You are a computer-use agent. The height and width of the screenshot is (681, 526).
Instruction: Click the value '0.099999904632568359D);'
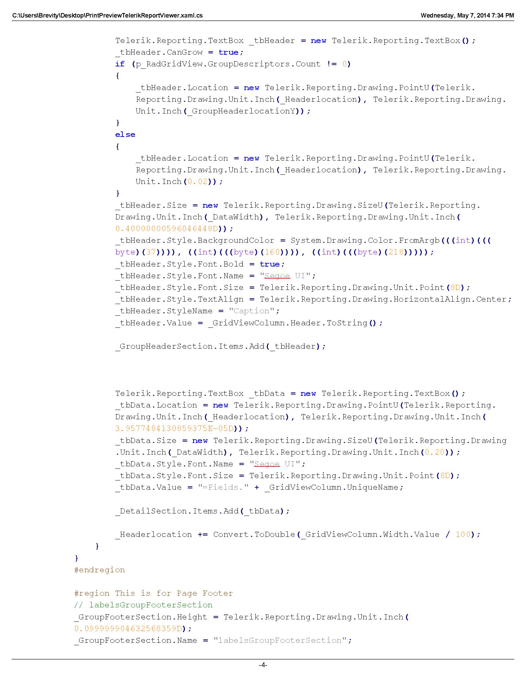133,629
